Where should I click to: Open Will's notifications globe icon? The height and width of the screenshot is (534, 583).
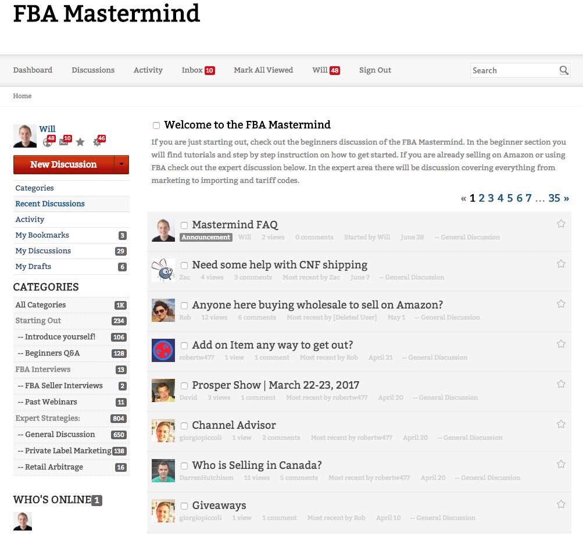click(48, 142)
